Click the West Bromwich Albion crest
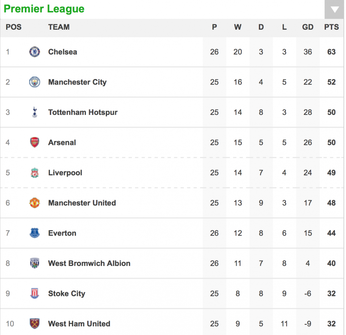346x335 pixels. [x=35, y=263]
